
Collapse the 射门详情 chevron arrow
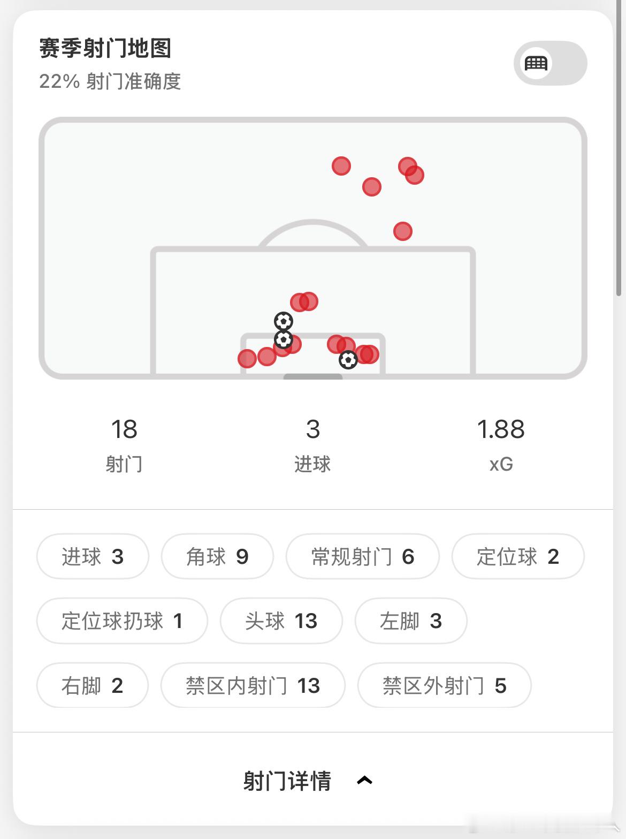pyautogui.click(x=364, y=780)
